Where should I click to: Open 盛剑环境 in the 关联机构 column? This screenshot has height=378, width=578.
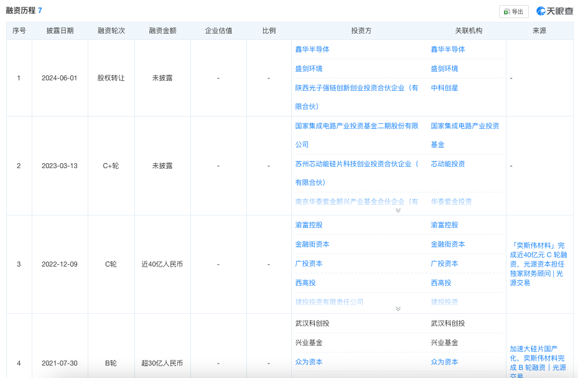[x=444, y=69]
